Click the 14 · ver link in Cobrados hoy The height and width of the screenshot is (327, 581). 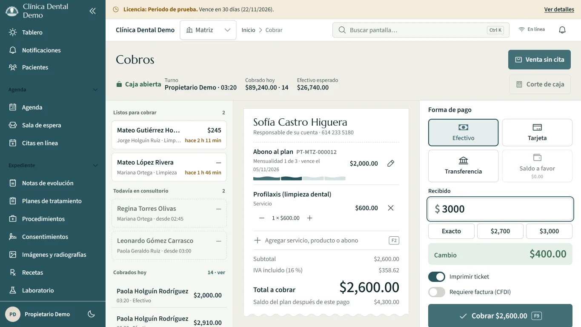point(216,272)
